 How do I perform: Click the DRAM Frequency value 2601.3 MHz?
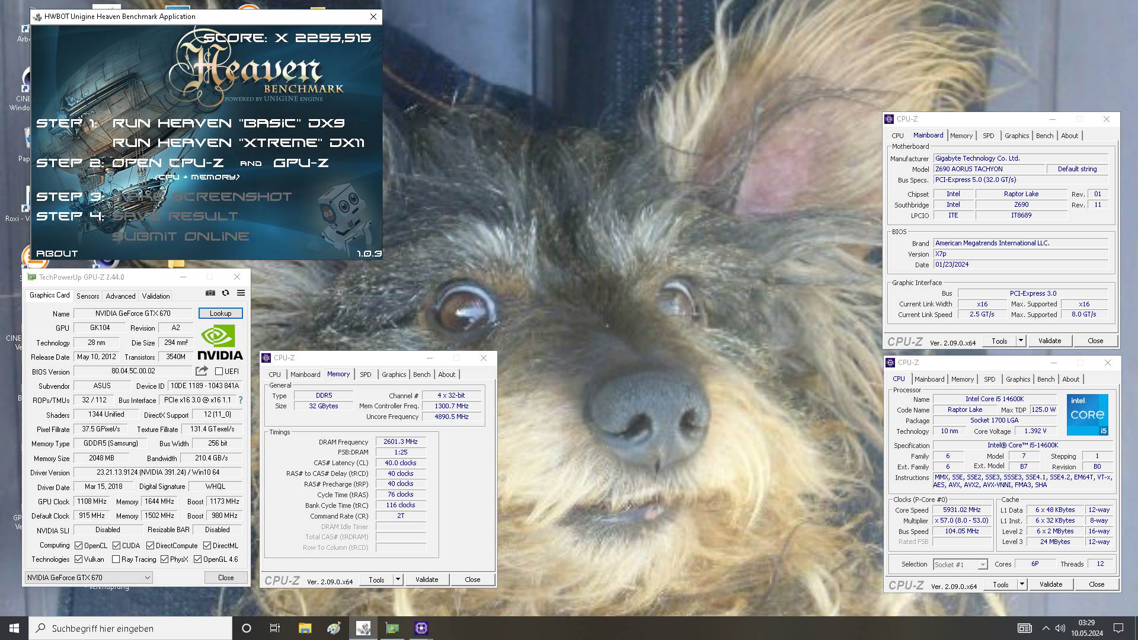(401, 441)
